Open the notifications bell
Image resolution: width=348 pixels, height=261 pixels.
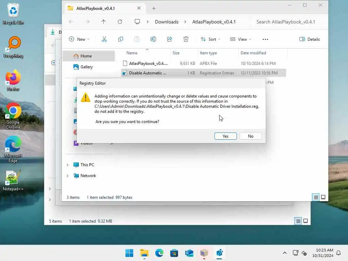(338, 253)
